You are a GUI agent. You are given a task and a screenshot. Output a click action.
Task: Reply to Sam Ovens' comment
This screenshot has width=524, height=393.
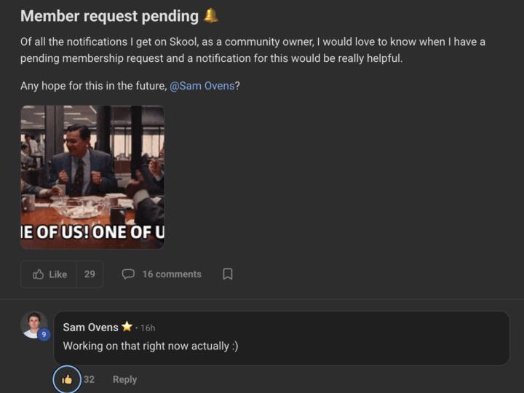[124, 379]
